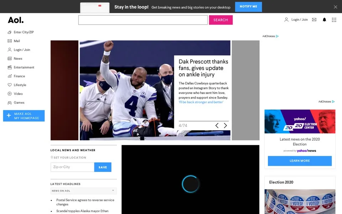Click previous slide dark panel left of carousel
The width and height of the screenshot is (342, 214).
[x=64, y=90]
